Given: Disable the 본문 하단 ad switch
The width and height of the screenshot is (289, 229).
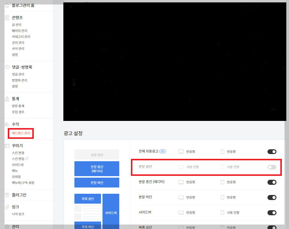Looking at the screenshot, I should 272,198.
